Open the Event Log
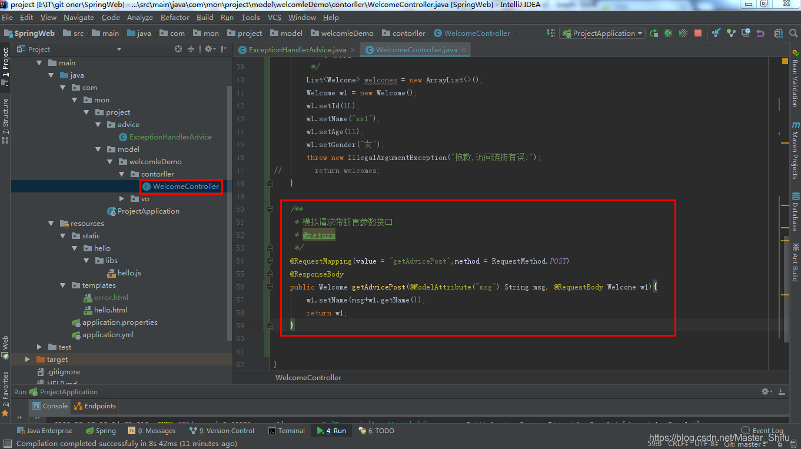The height and width of the screenshot is (449, 801). tap(763, 431)
